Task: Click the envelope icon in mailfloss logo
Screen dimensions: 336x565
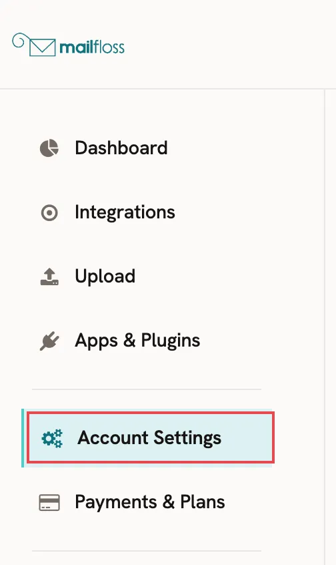Action: coord(43,47)
